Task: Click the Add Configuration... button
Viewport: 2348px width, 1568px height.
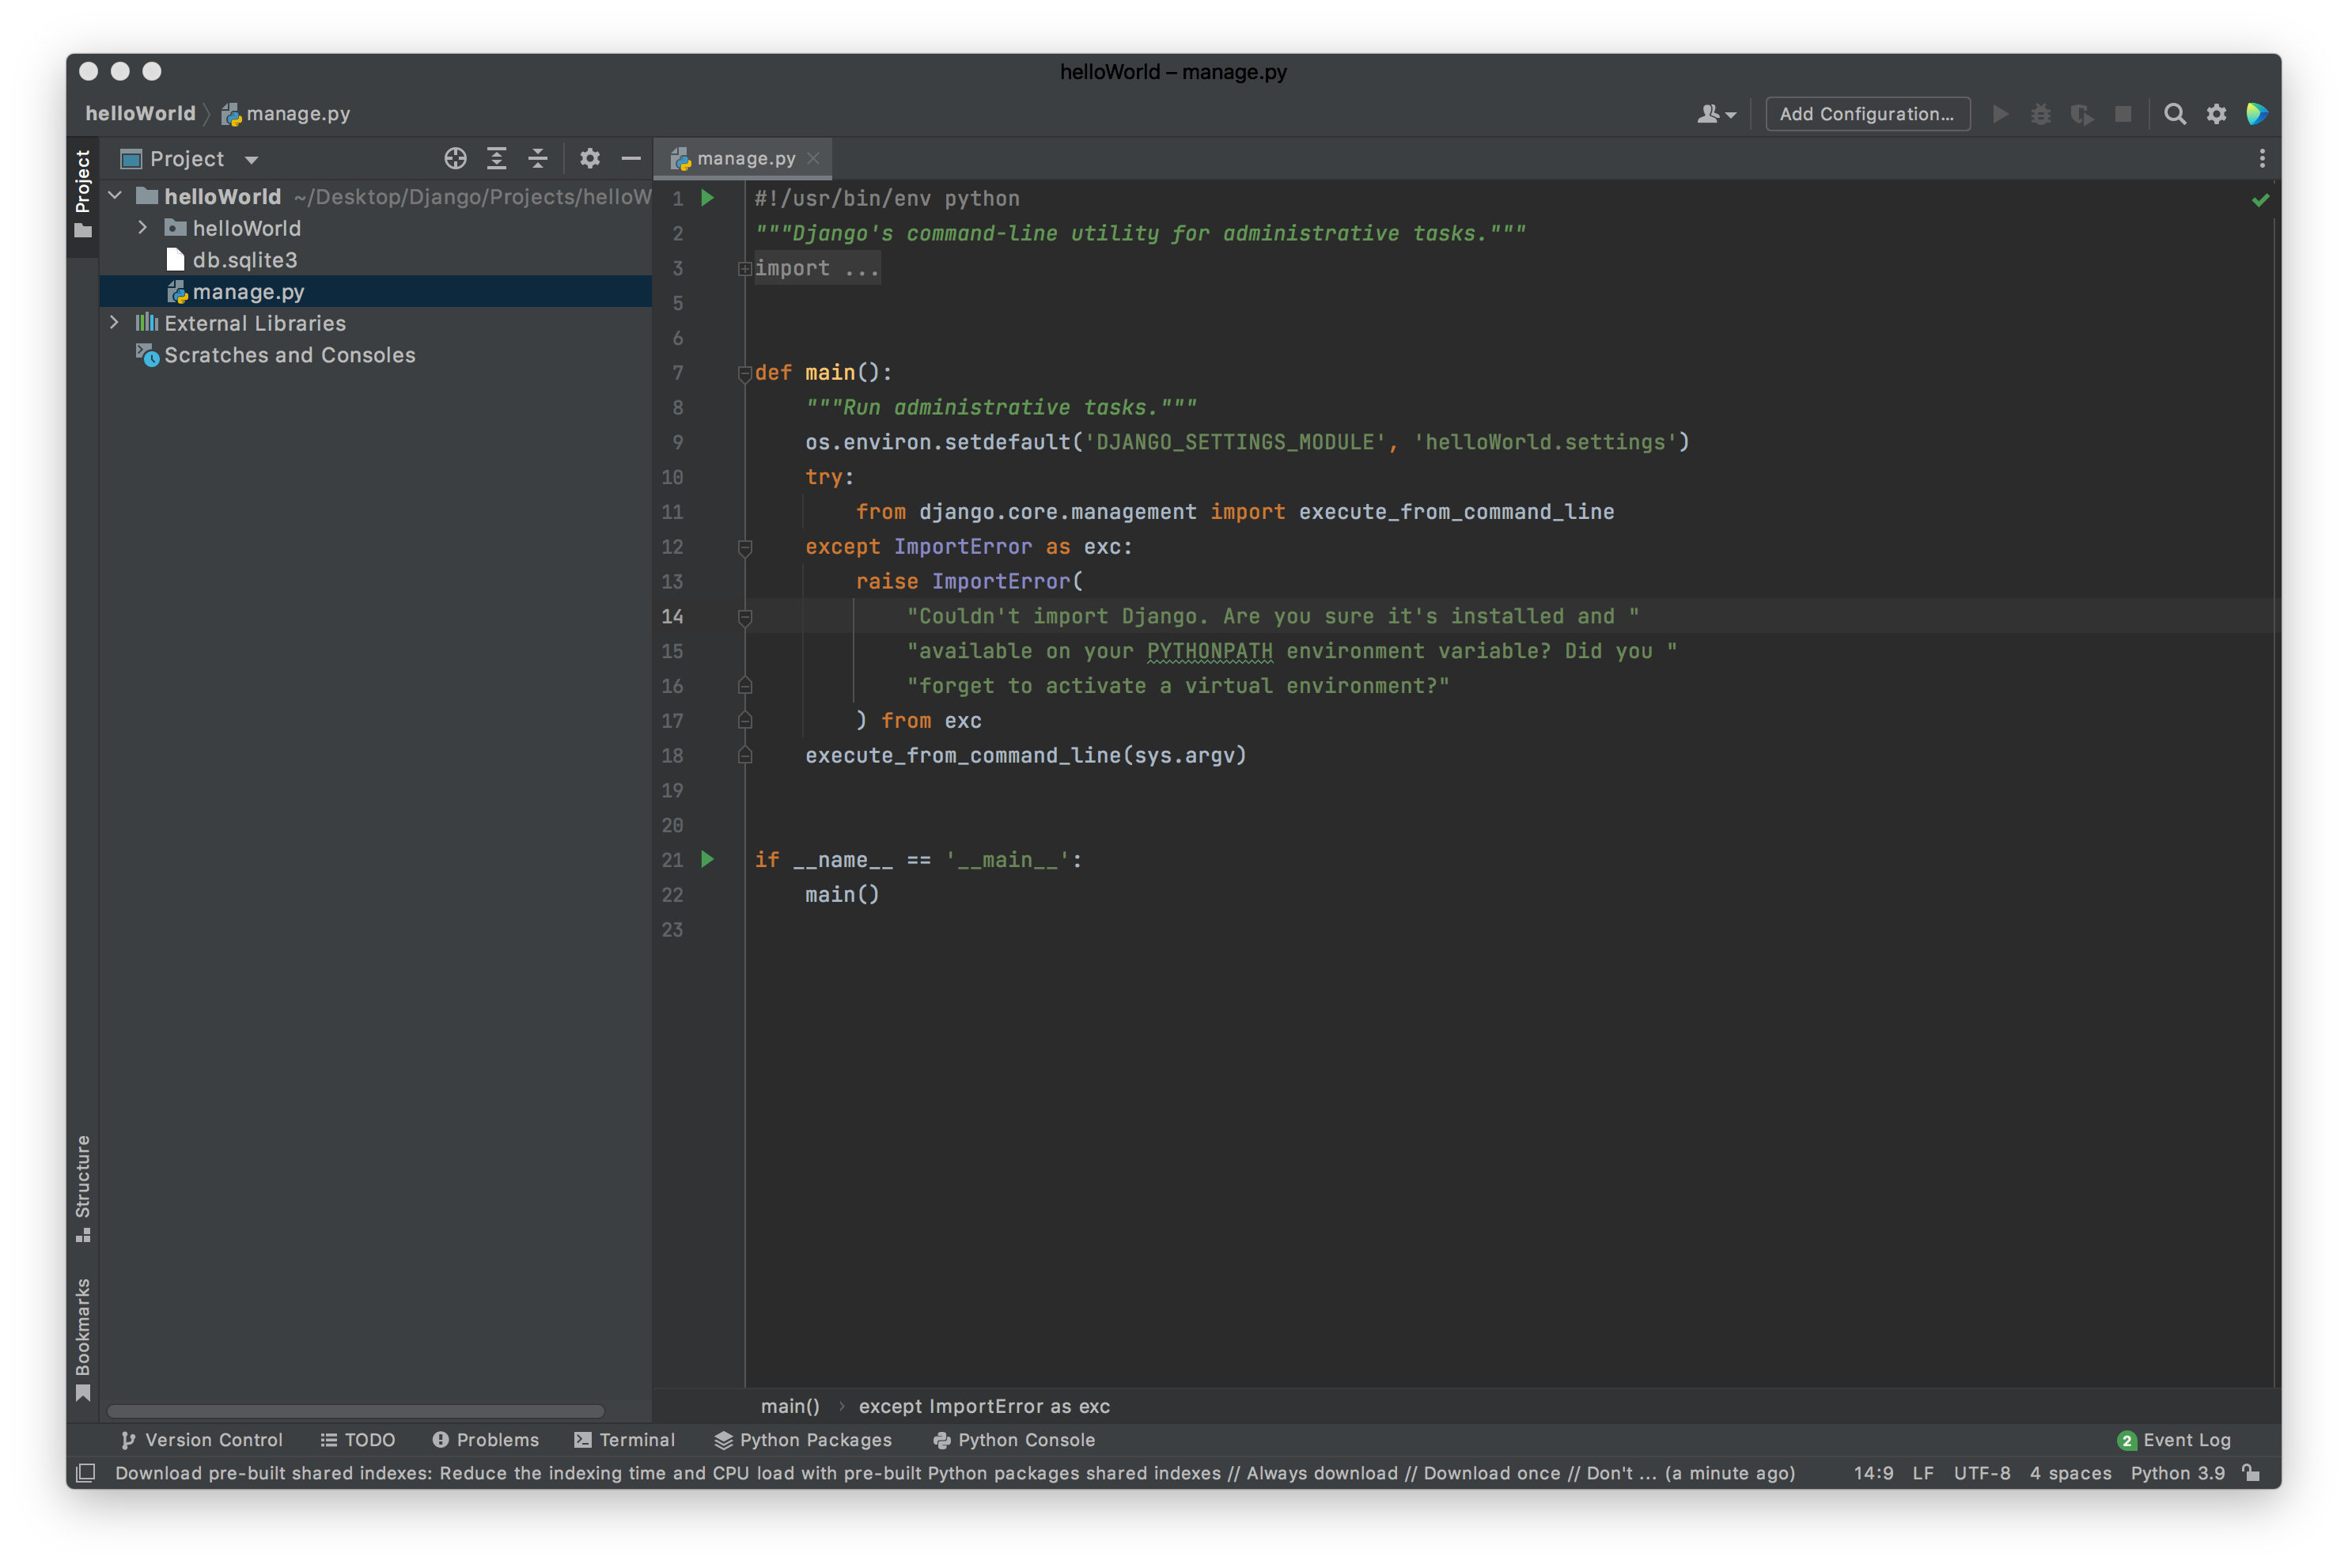Action: 1867,114
